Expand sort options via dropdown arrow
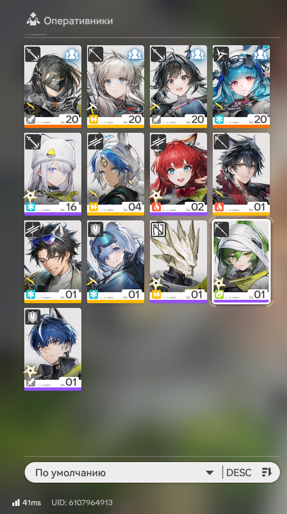The width and height of the screenshot is (287, 514). tap(209, 473)
